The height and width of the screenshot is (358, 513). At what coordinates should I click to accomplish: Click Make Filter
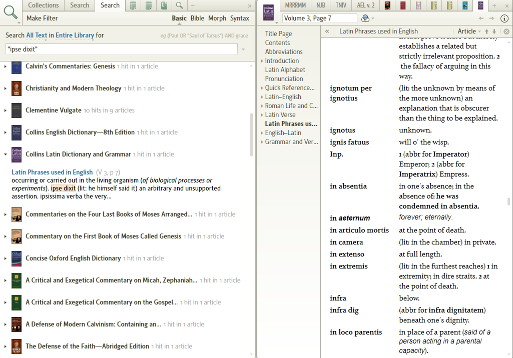[x=42, y=18]
